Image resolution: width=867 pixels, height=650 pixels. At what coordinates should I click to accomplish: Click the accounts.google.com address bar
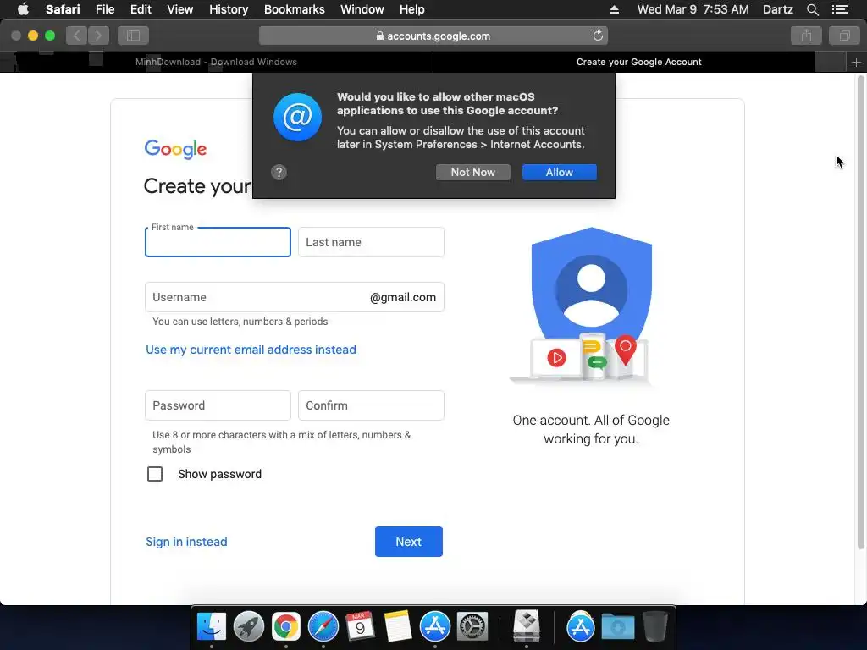[433, 36]
